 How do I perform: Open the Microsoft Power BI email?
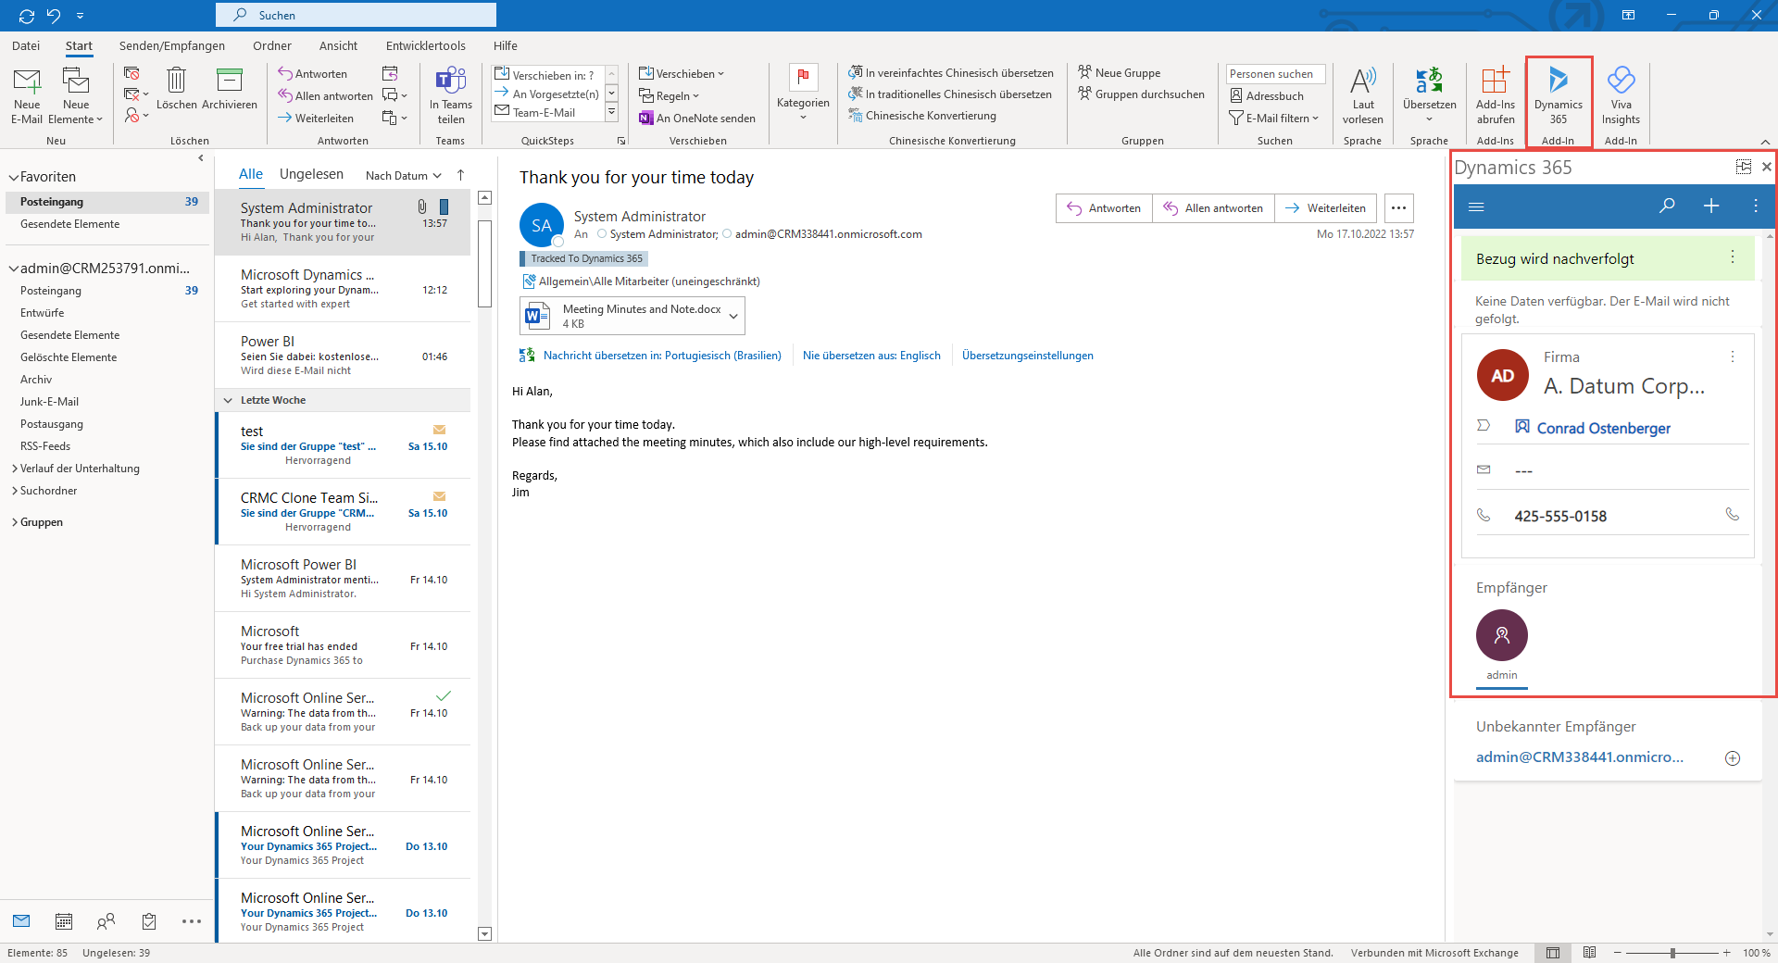pyautogui.click(x=343, y=578)
